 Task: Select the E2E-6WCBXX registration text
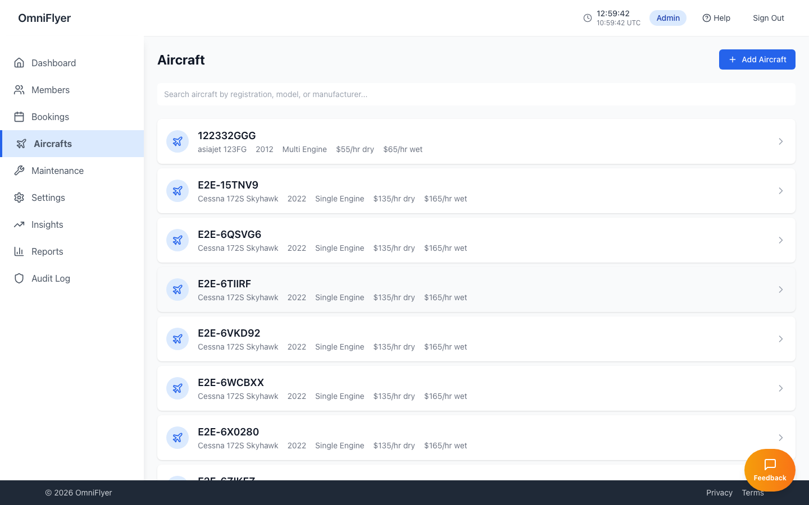point(231,383)
